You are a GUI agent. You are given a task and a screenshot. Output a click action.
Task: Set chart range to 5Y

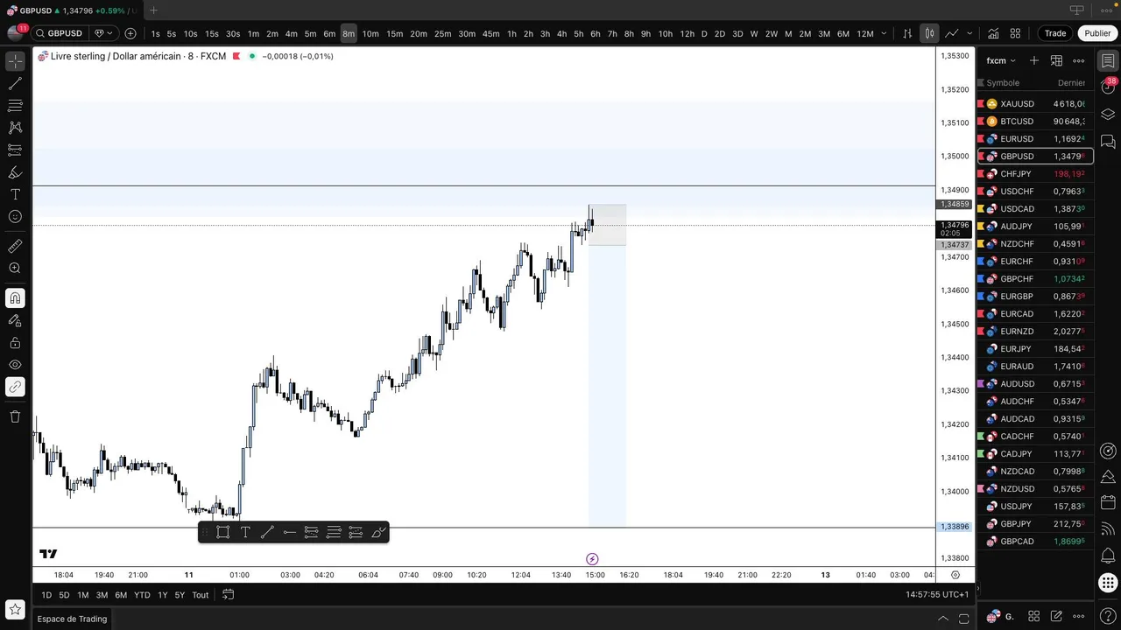click(180, 595)
